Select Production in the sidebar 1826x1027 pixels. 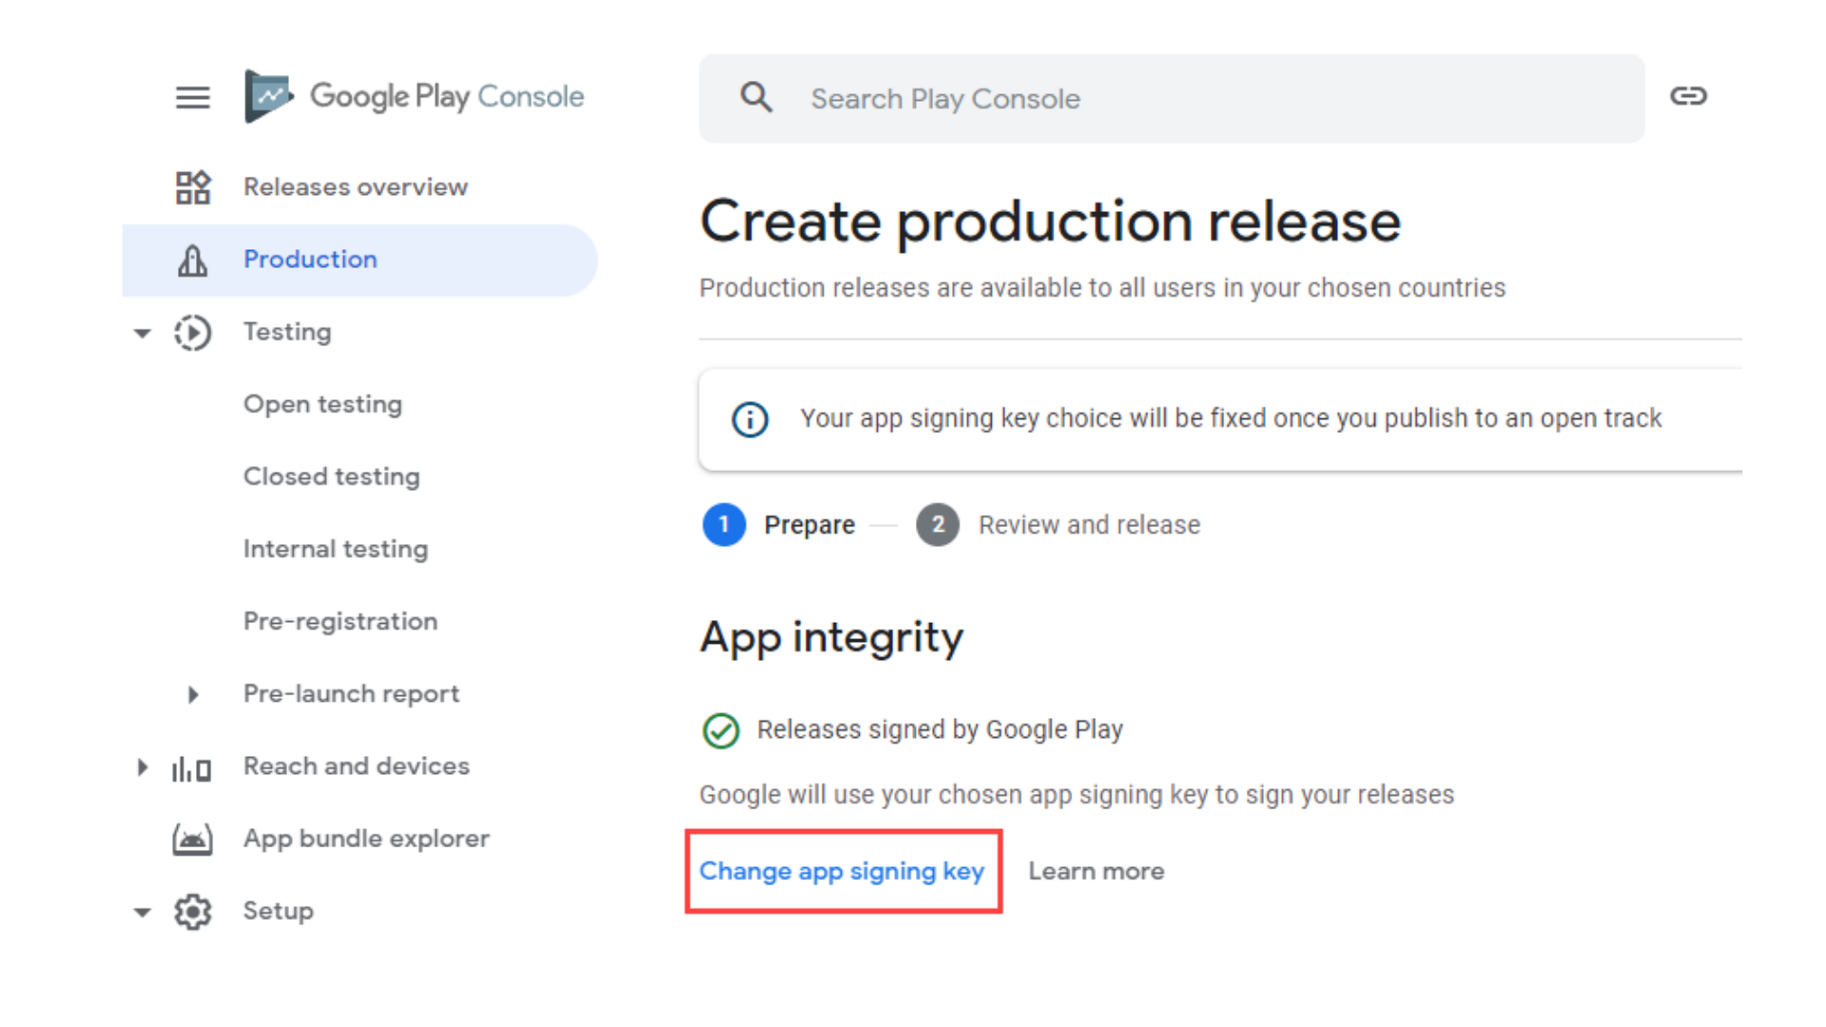point(310,260)
